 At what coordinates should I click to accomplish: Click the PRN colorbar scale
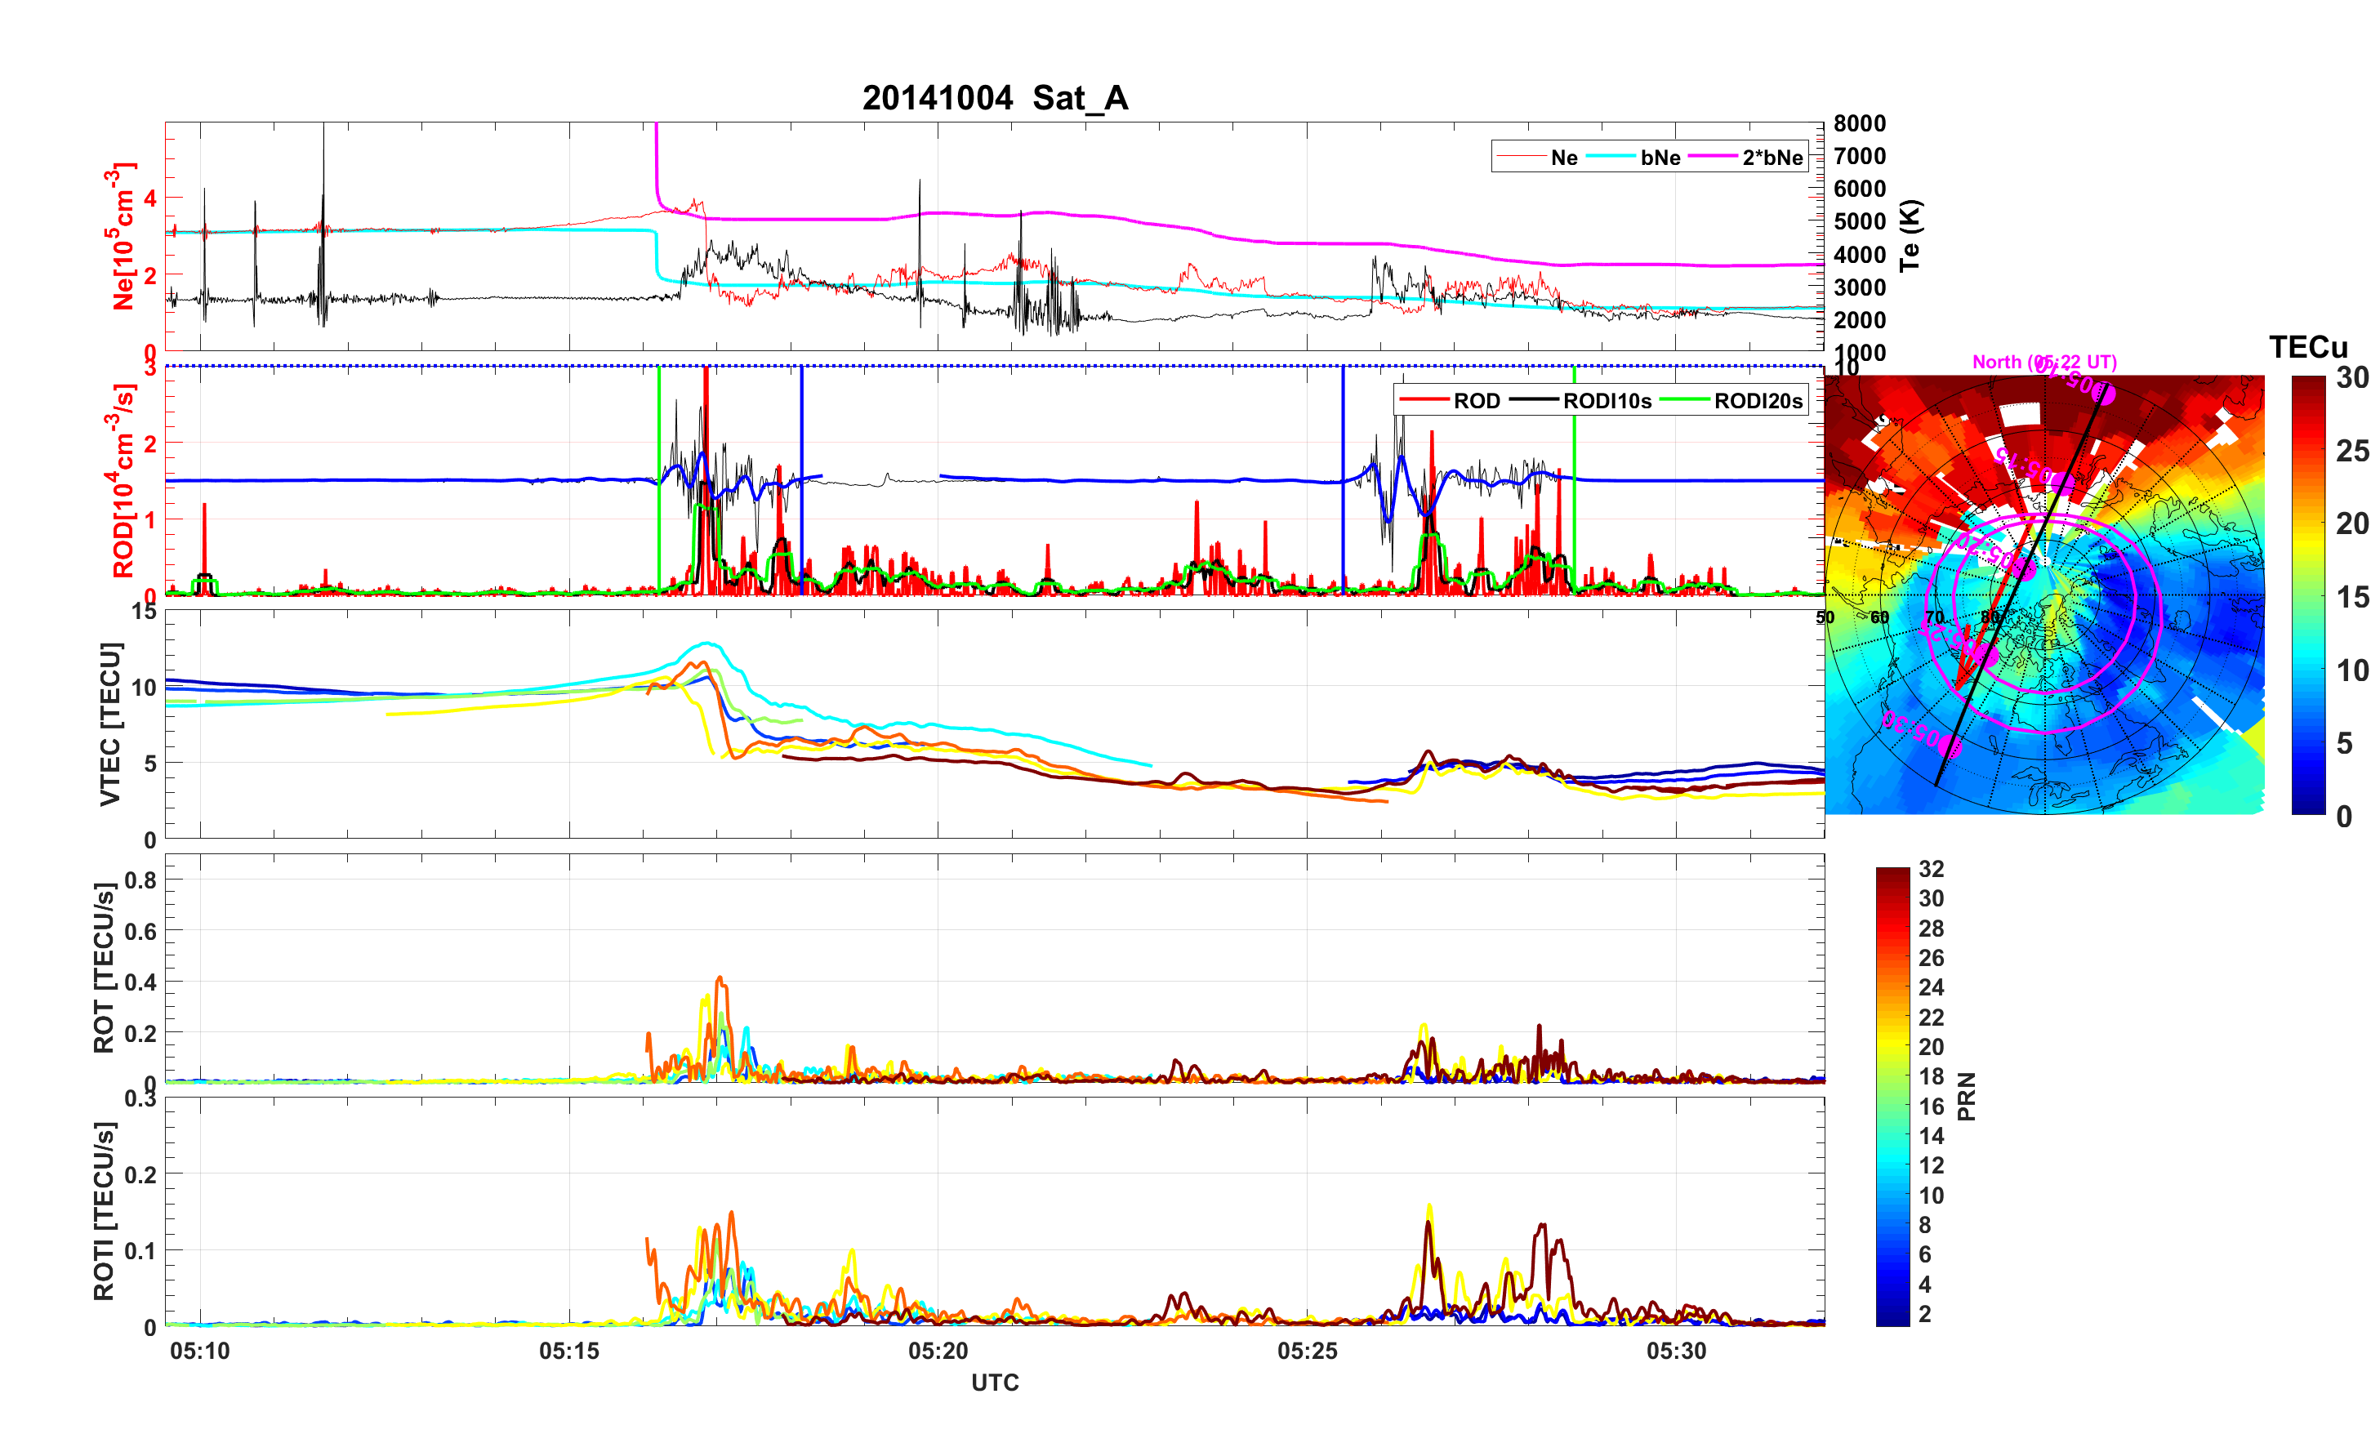1892,1098
